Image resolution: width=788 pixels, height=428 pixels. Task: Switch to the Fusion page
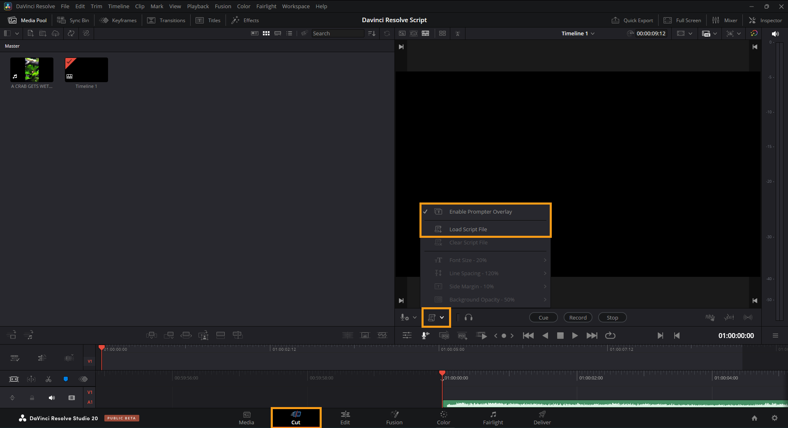(394, 418)
